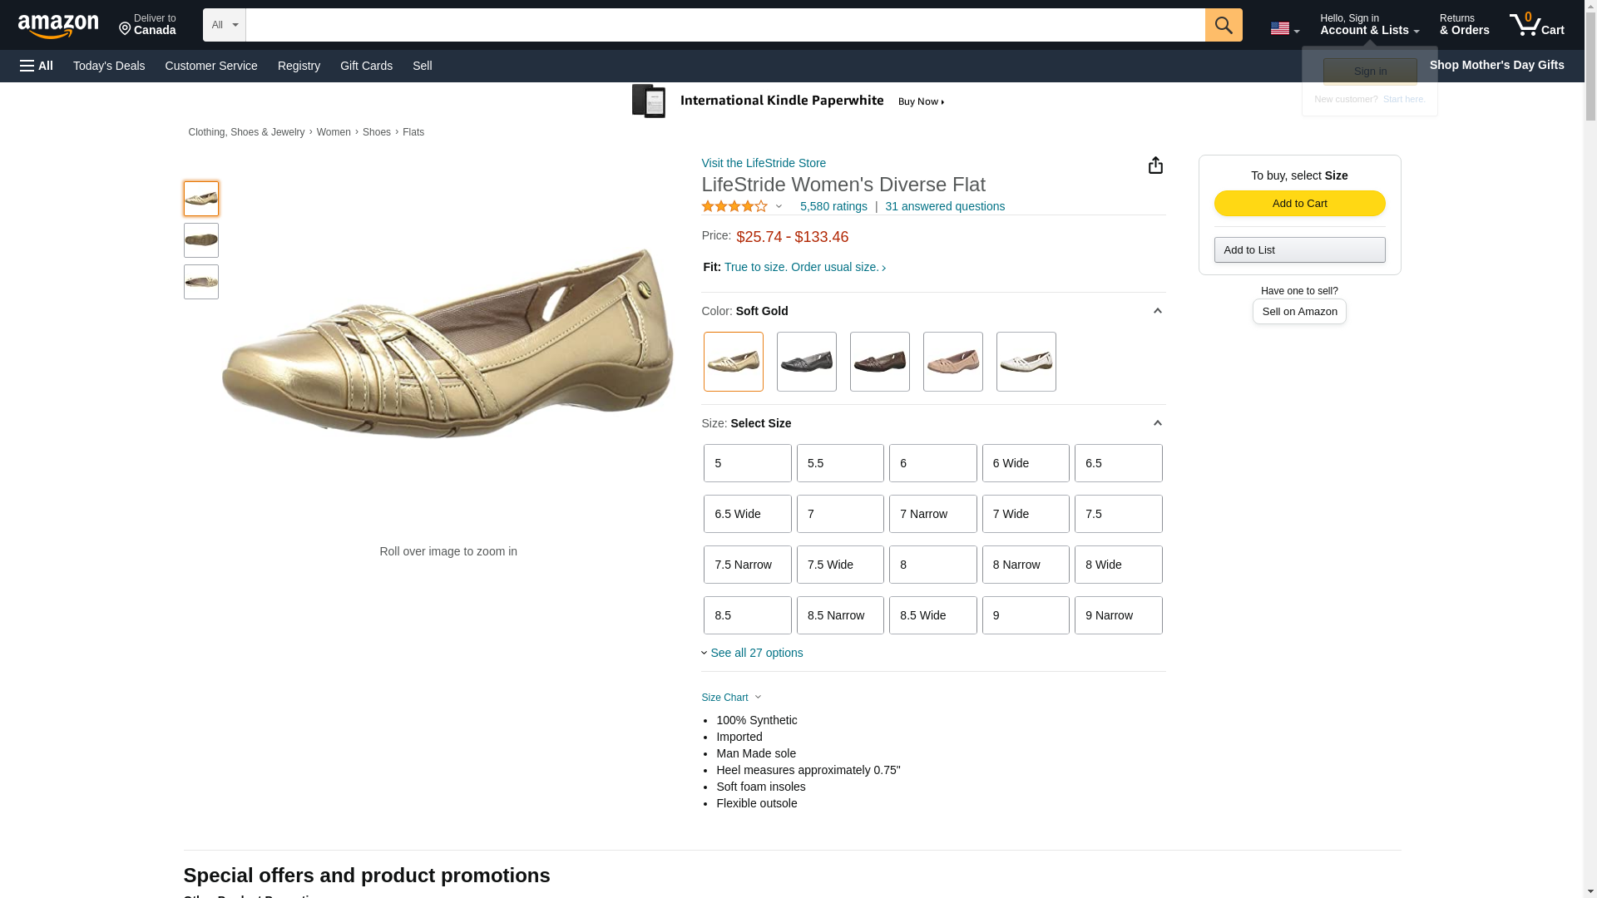Select size 7.5 Wide
The height and width of the screenshot is (898, 1597).
tap(840, 565)
